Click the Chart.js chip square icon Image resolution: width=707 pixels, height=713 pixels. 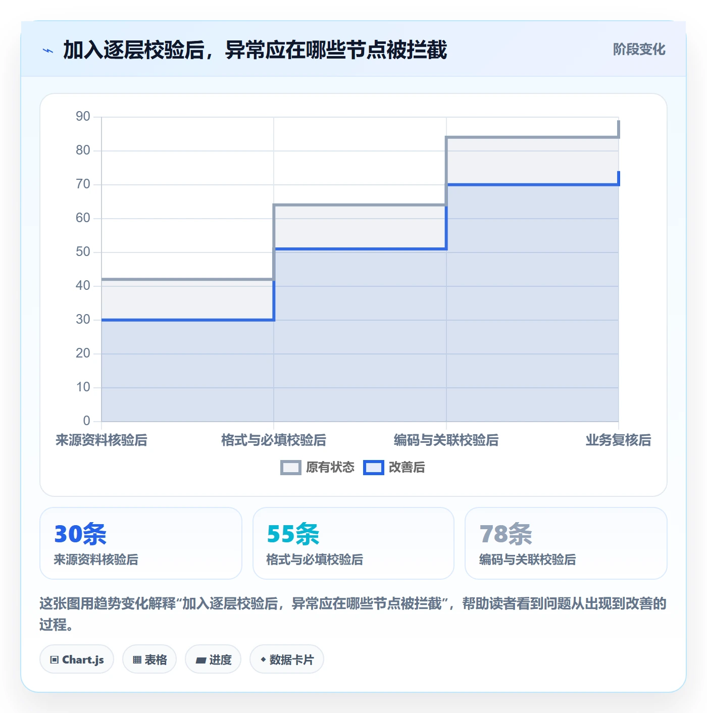(55, 659)
